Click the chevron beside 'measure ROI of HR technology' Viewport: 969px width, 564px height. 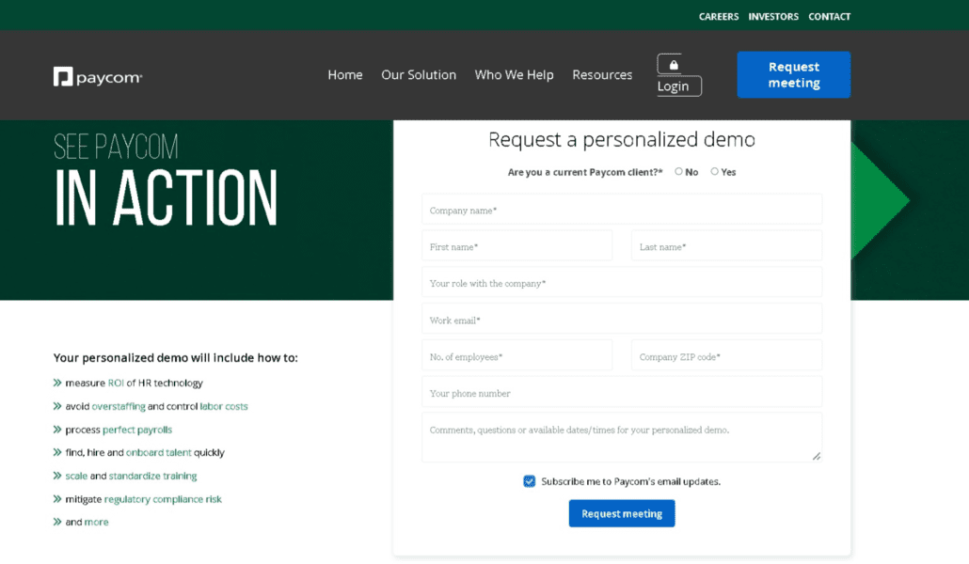pyautogui.click(x=57, y=383)
